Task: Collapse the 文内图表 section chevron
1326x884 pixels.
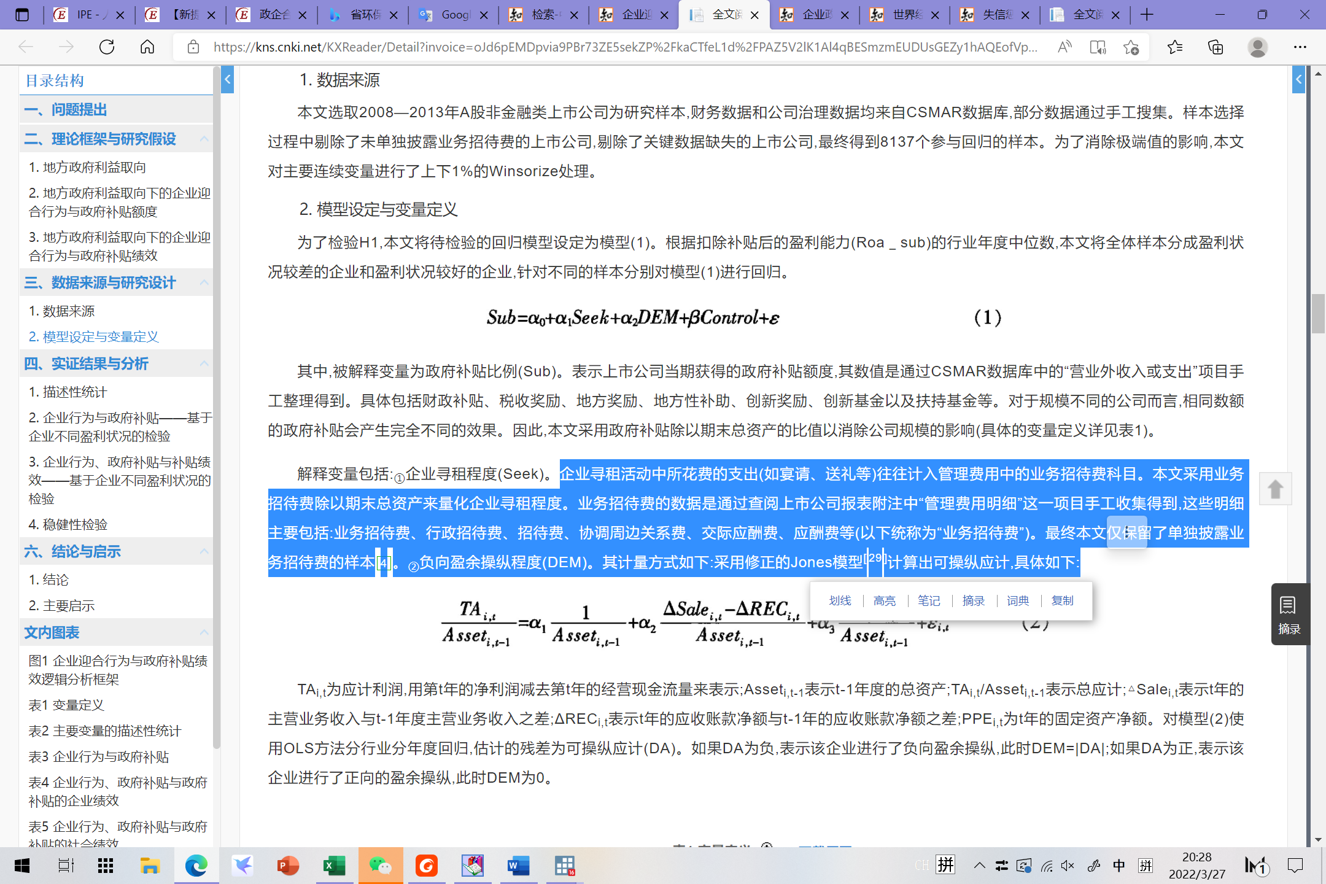Action: (x=204, y=633)
